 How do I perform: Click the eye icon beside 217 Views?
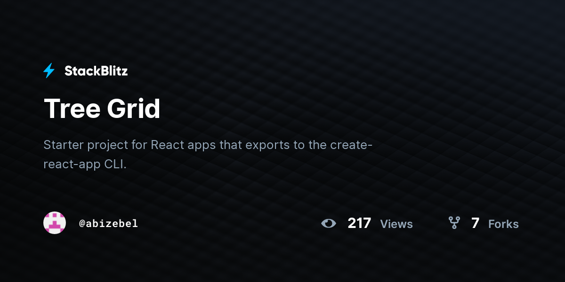[329, 223]
